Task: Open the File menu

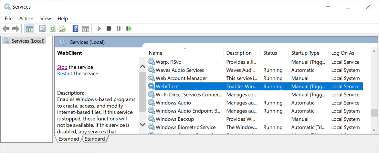Action: [9, 19]
